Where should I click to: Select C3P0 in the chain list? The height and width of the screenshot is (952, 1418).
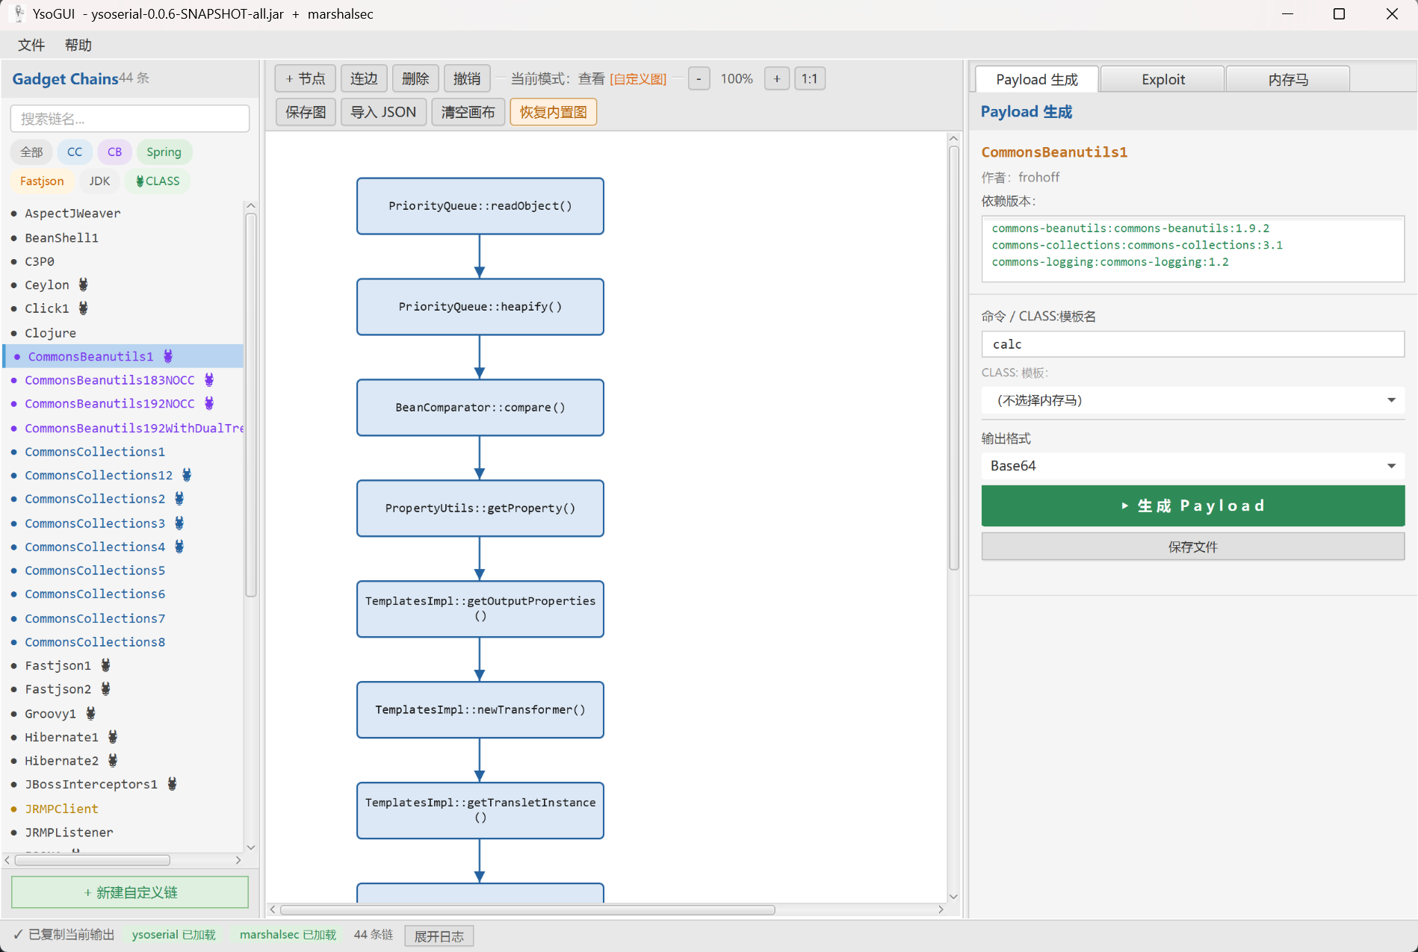123,261
